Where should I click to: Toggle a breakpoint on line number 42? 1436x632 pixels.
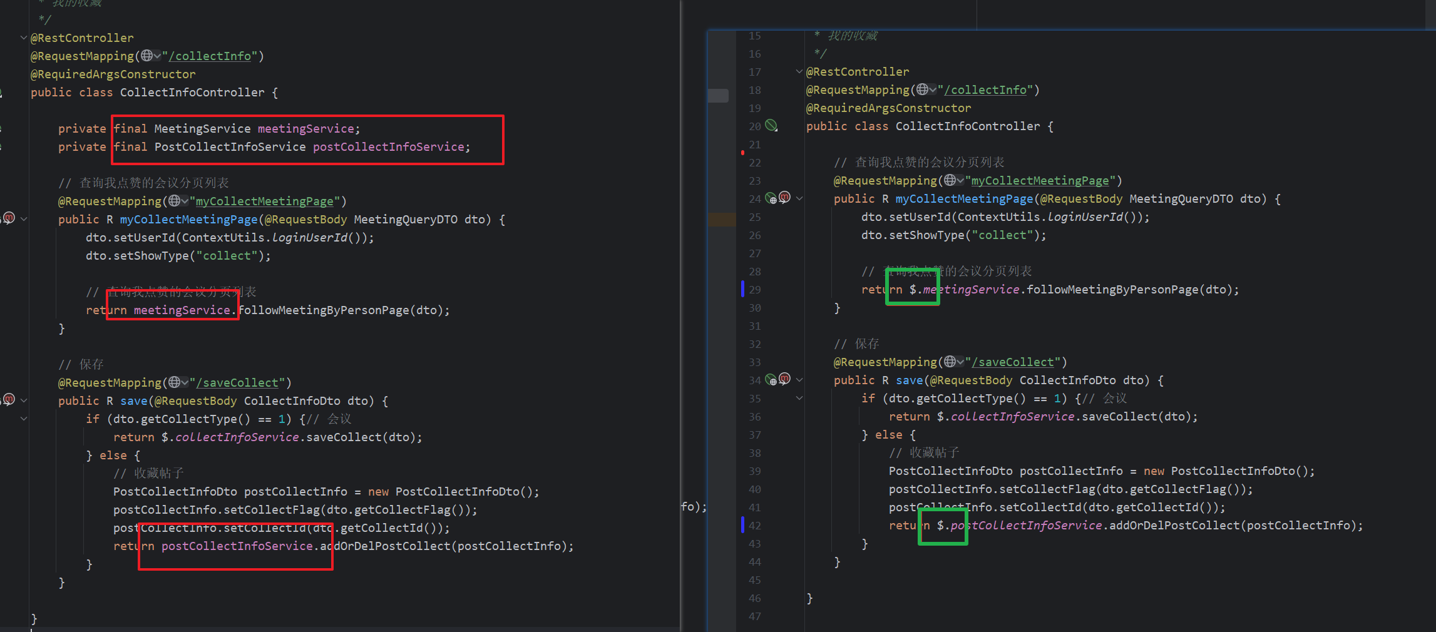click(x=755, y=526)
